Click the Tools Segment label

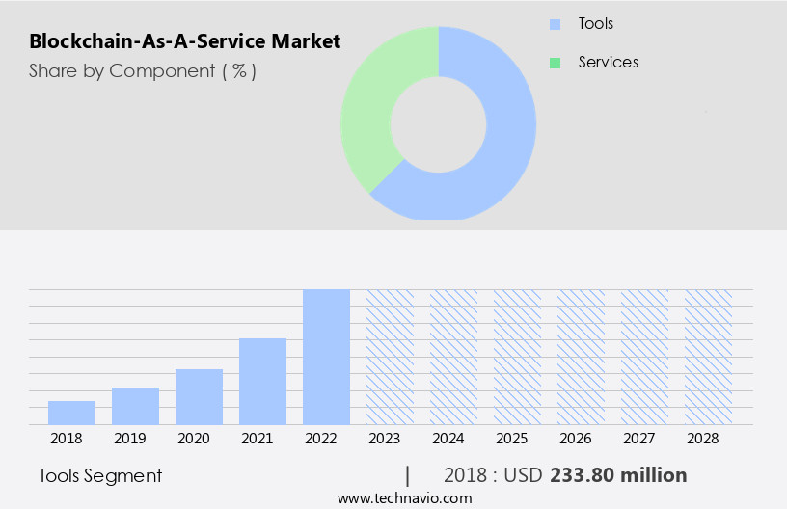pos(100,475)
